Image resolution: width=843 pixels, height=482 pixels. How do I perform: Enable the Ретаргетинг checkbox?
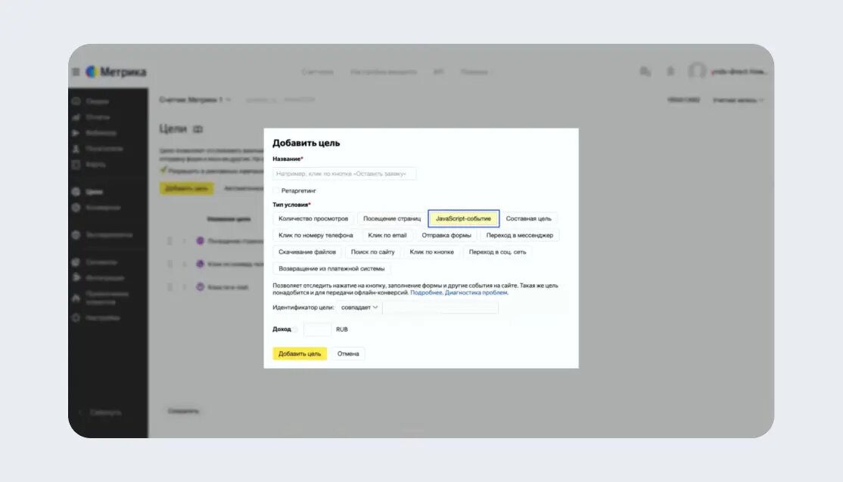pos(276,190)
